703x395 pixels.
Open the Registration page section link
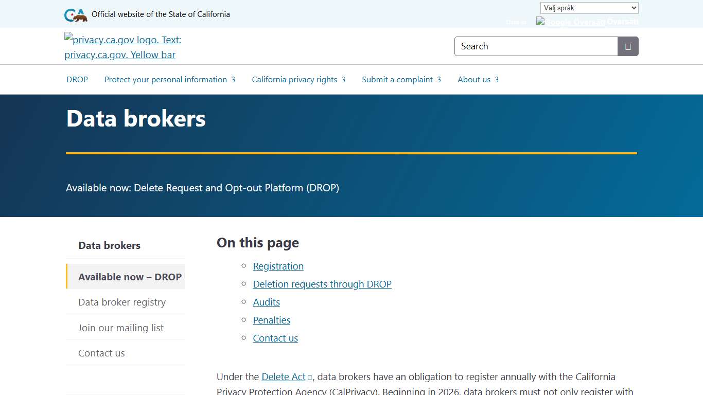[278, 266]
